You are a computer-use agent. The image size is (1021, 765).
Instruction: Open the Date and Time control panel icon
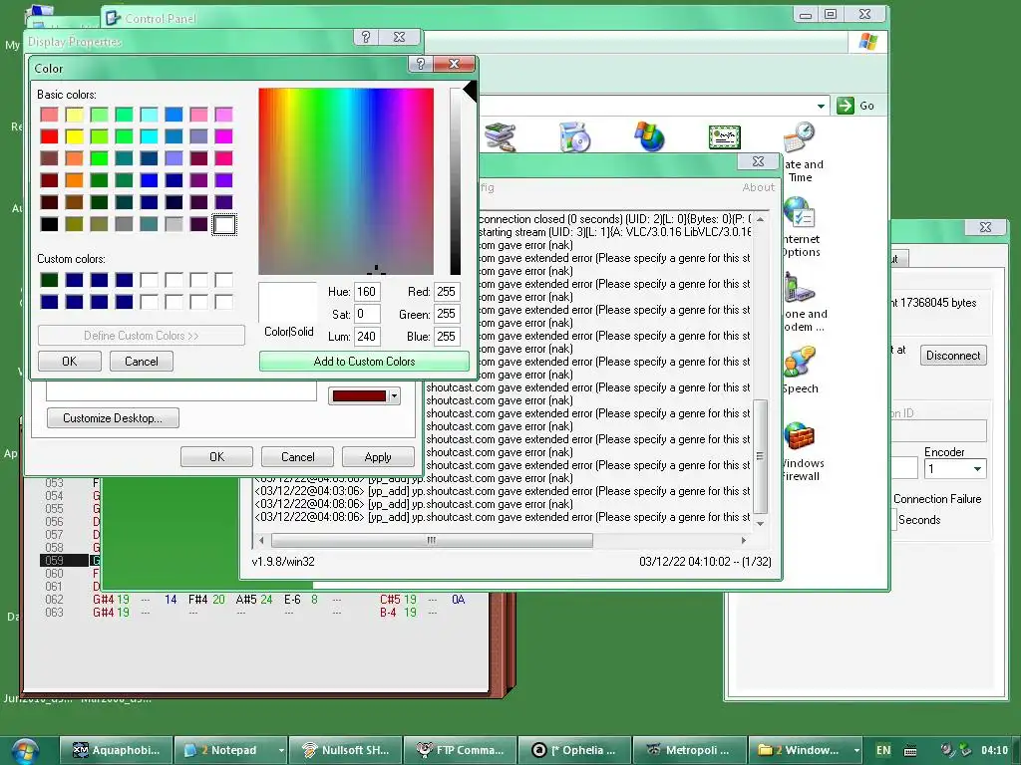800,136
